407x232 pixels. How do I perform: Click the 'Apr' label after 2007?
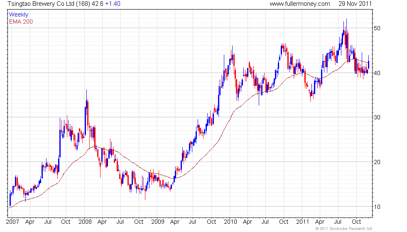(x=30, y=222)
